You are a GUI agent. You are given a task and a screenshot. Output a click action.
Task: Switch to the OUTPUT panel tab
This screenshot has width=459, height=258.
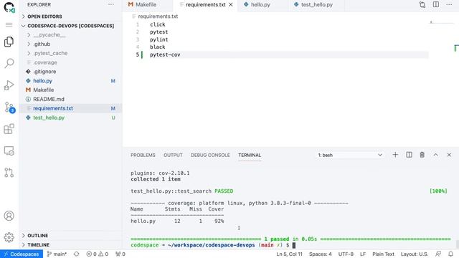[x=173, y=155]
